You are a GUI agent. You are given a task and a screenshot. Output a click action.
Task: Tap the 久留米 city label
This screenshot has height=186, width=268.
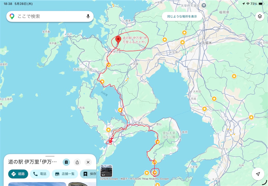[207, 43]
